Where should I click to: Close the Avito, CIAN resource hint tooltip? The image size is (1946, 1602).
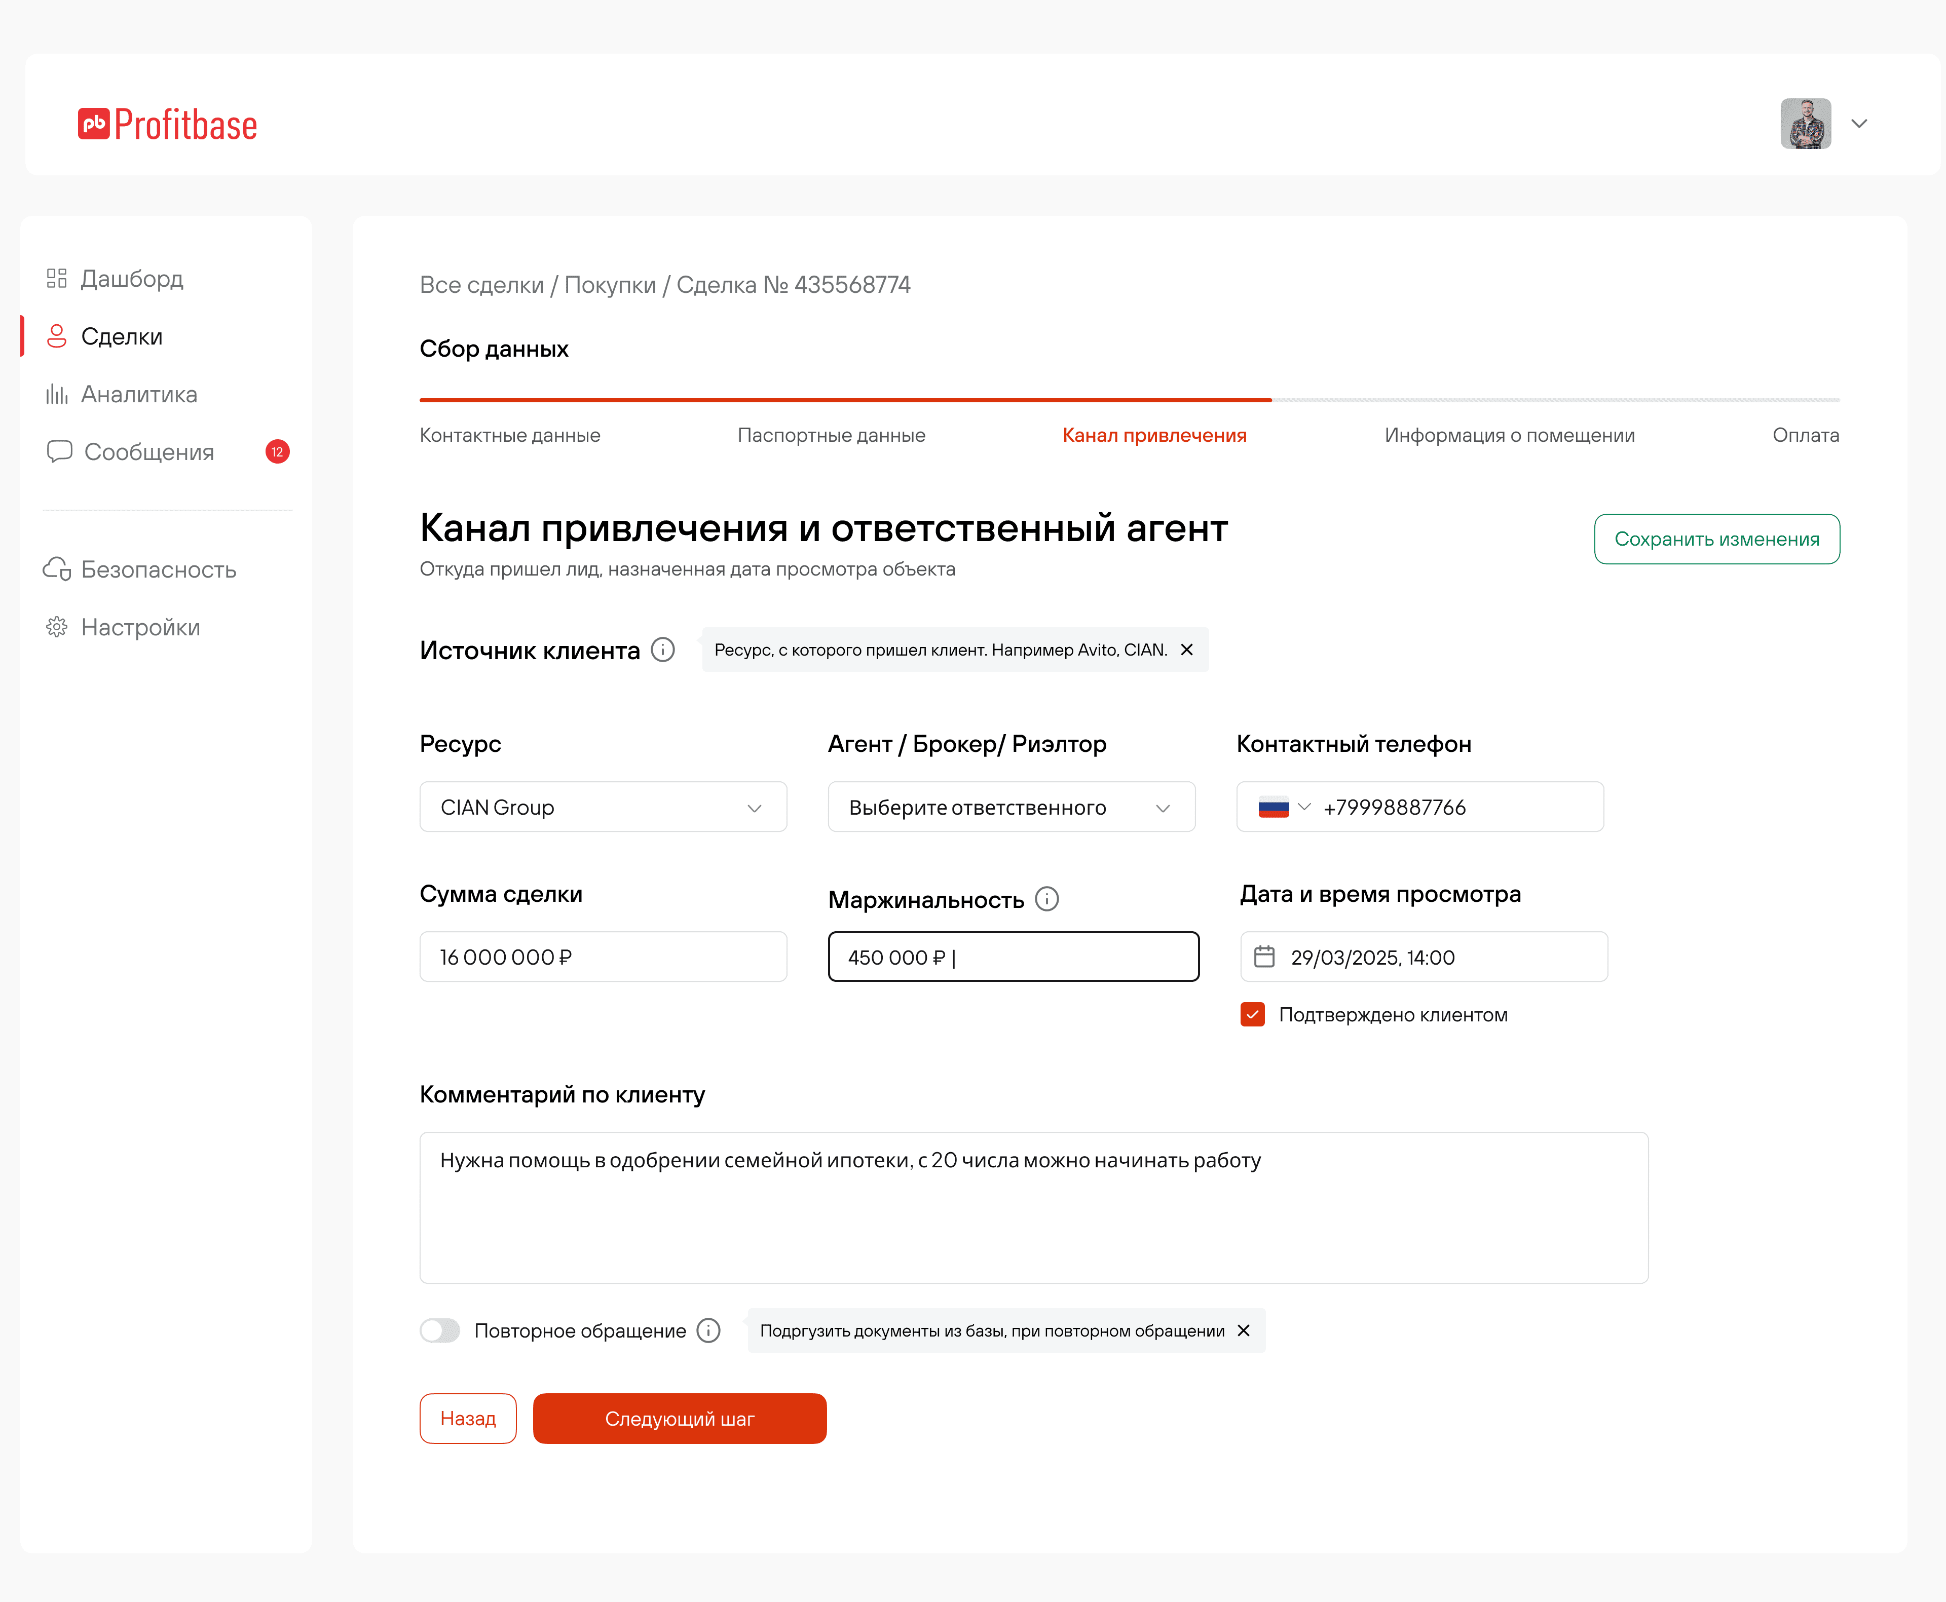click(x=1187, y=650)
